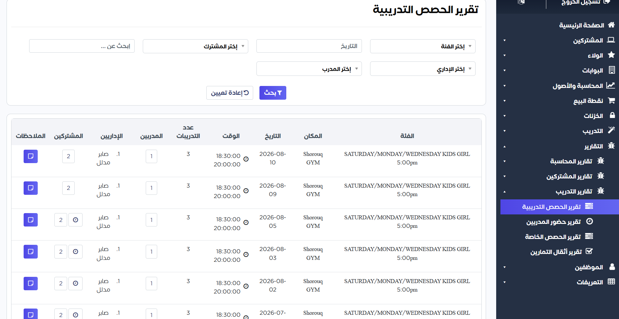The height and width of the screenshot is (319, 619).
Task: Click trainers count button for 2026-08-10
Action: 151,156
